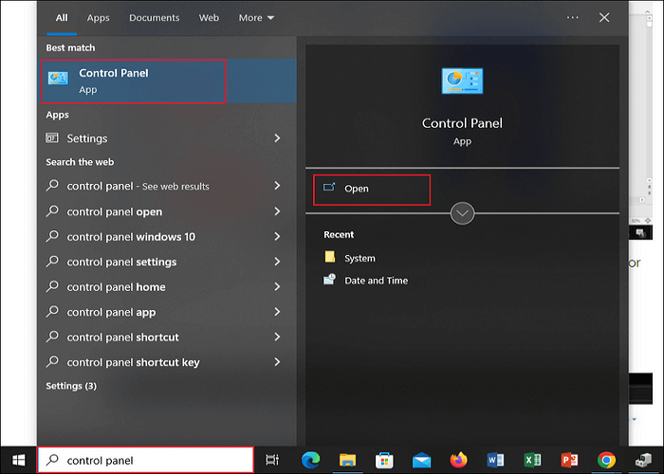Switch to the Apps search tab
This screenshot has width=664, height=474.
coord(99,18)
